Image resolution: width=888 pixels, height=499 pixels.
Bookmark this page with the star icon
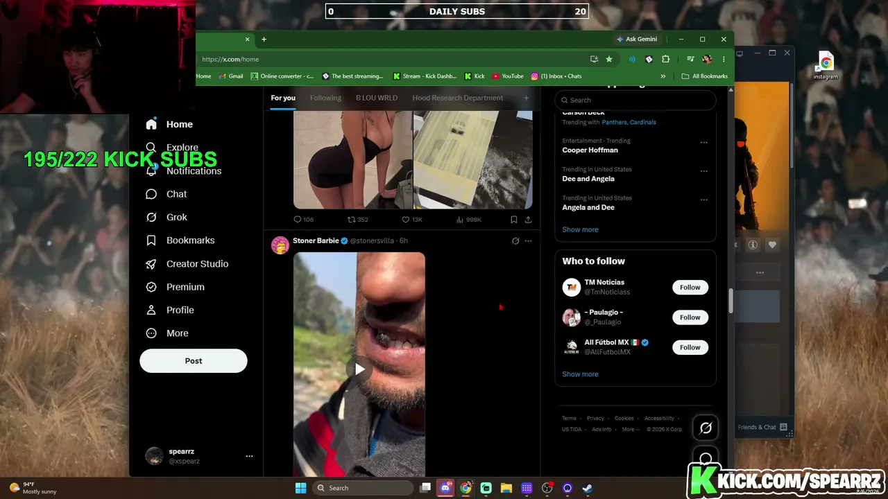[x=609, y=59]
